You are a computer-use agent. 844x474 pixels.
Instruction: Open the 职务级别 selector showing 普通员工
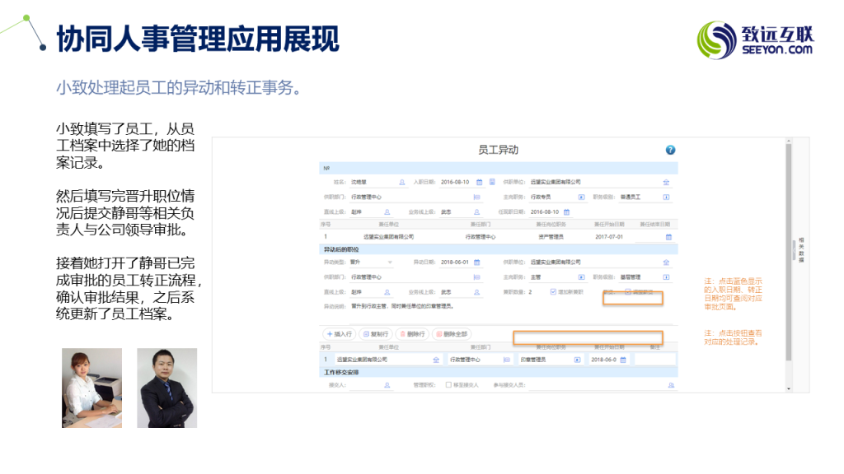coord(665,197)
